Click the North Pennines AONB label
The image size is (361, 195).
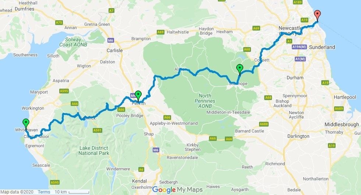[x=205, y=101]
